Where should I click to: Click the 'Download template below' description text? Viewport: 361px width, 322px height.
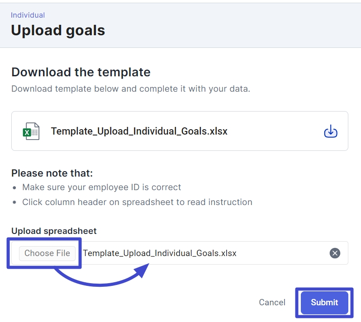130,89
